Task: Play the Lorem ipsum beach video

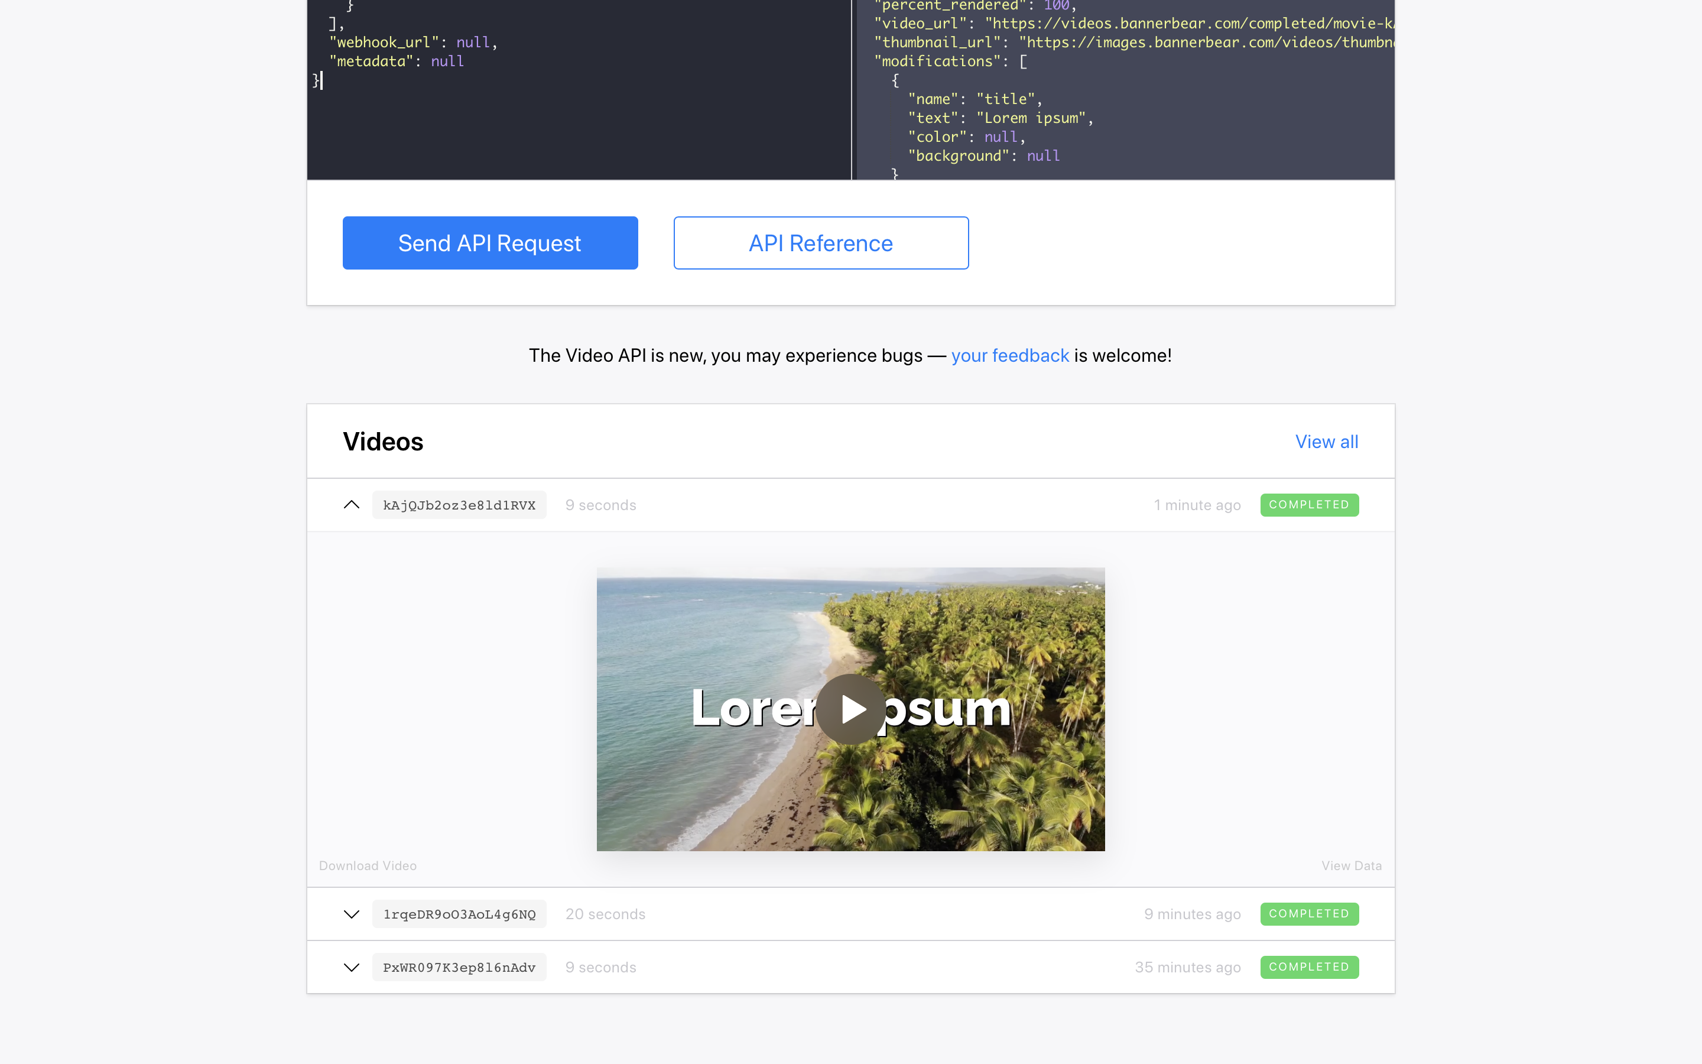Action: [x=850, y=709]
